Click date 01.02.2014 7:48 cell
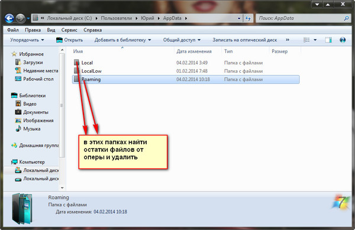Screen dimensions: 355x230 coord(192,71)
